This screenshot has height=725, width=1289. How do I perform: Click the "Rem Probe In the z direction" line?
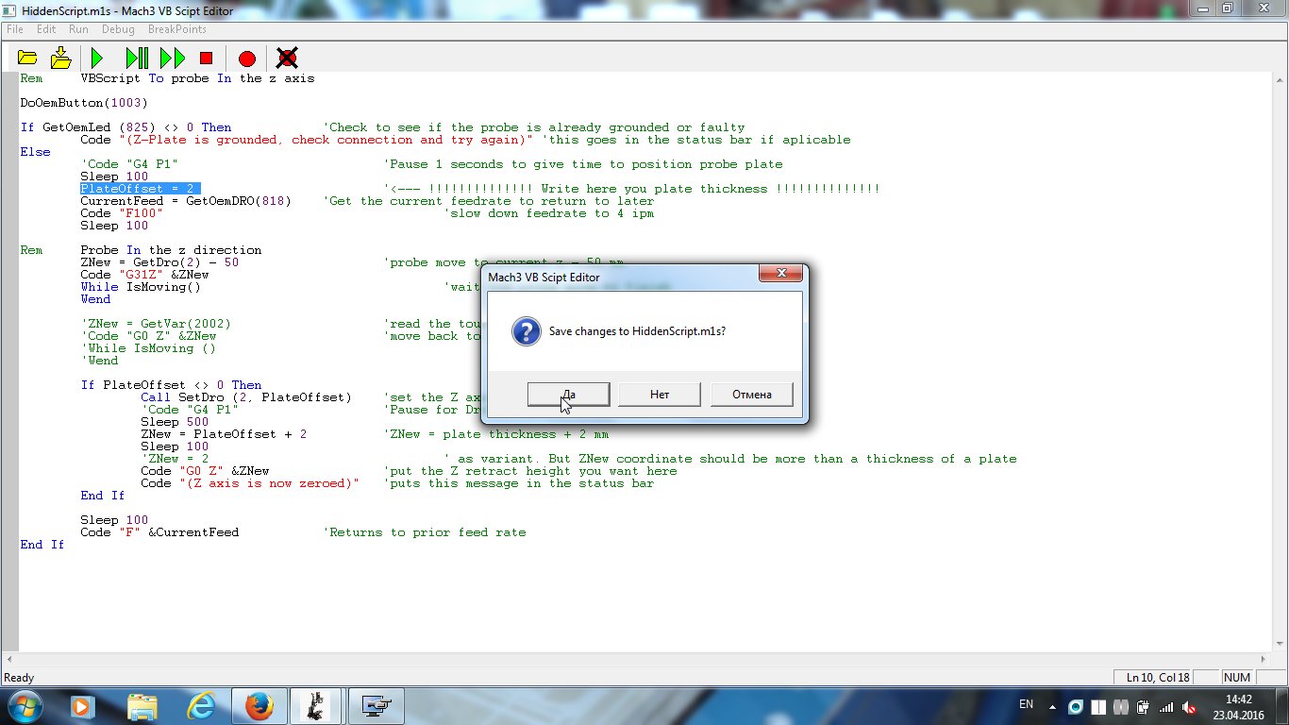[141, 250]
